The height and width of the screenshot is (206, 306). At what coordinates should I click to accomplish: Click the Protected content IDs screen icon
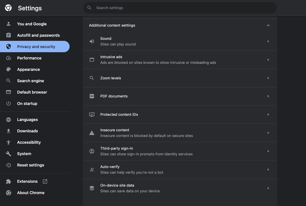pos(92,115)
